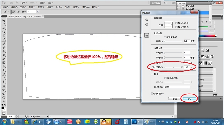Viewport: 224px width, 125px height.
Task: Enable 显示原稿 (P) checkbox
Action: point(177,27)
